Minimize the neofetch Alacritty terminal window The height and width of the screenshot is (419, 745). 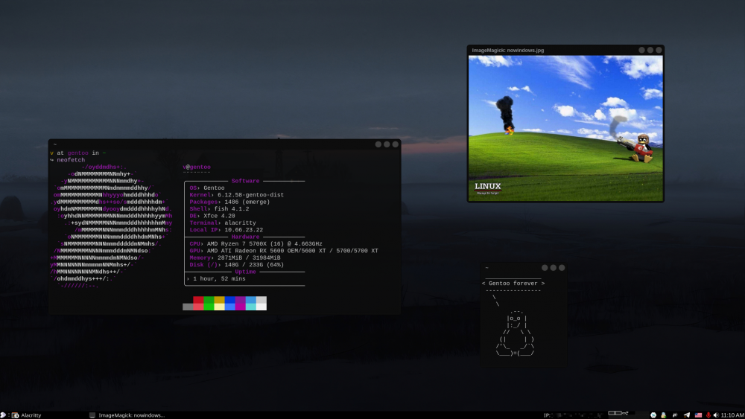click(378, 144)
